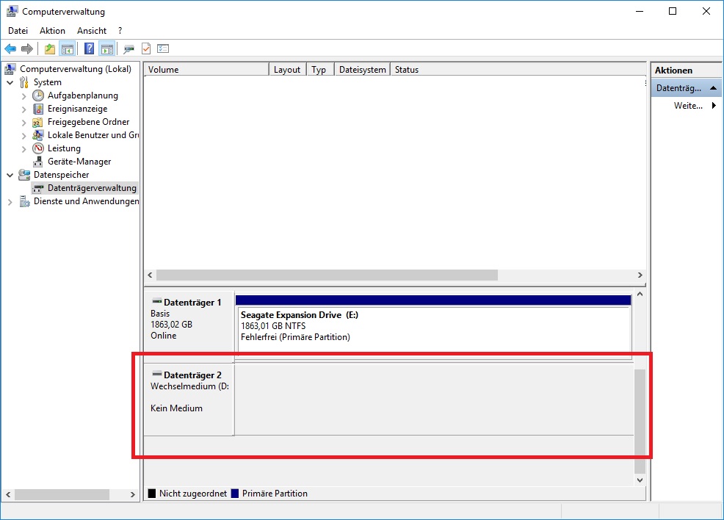Open the Ansicht menu
724x520 pixels.
pos(92,30)
